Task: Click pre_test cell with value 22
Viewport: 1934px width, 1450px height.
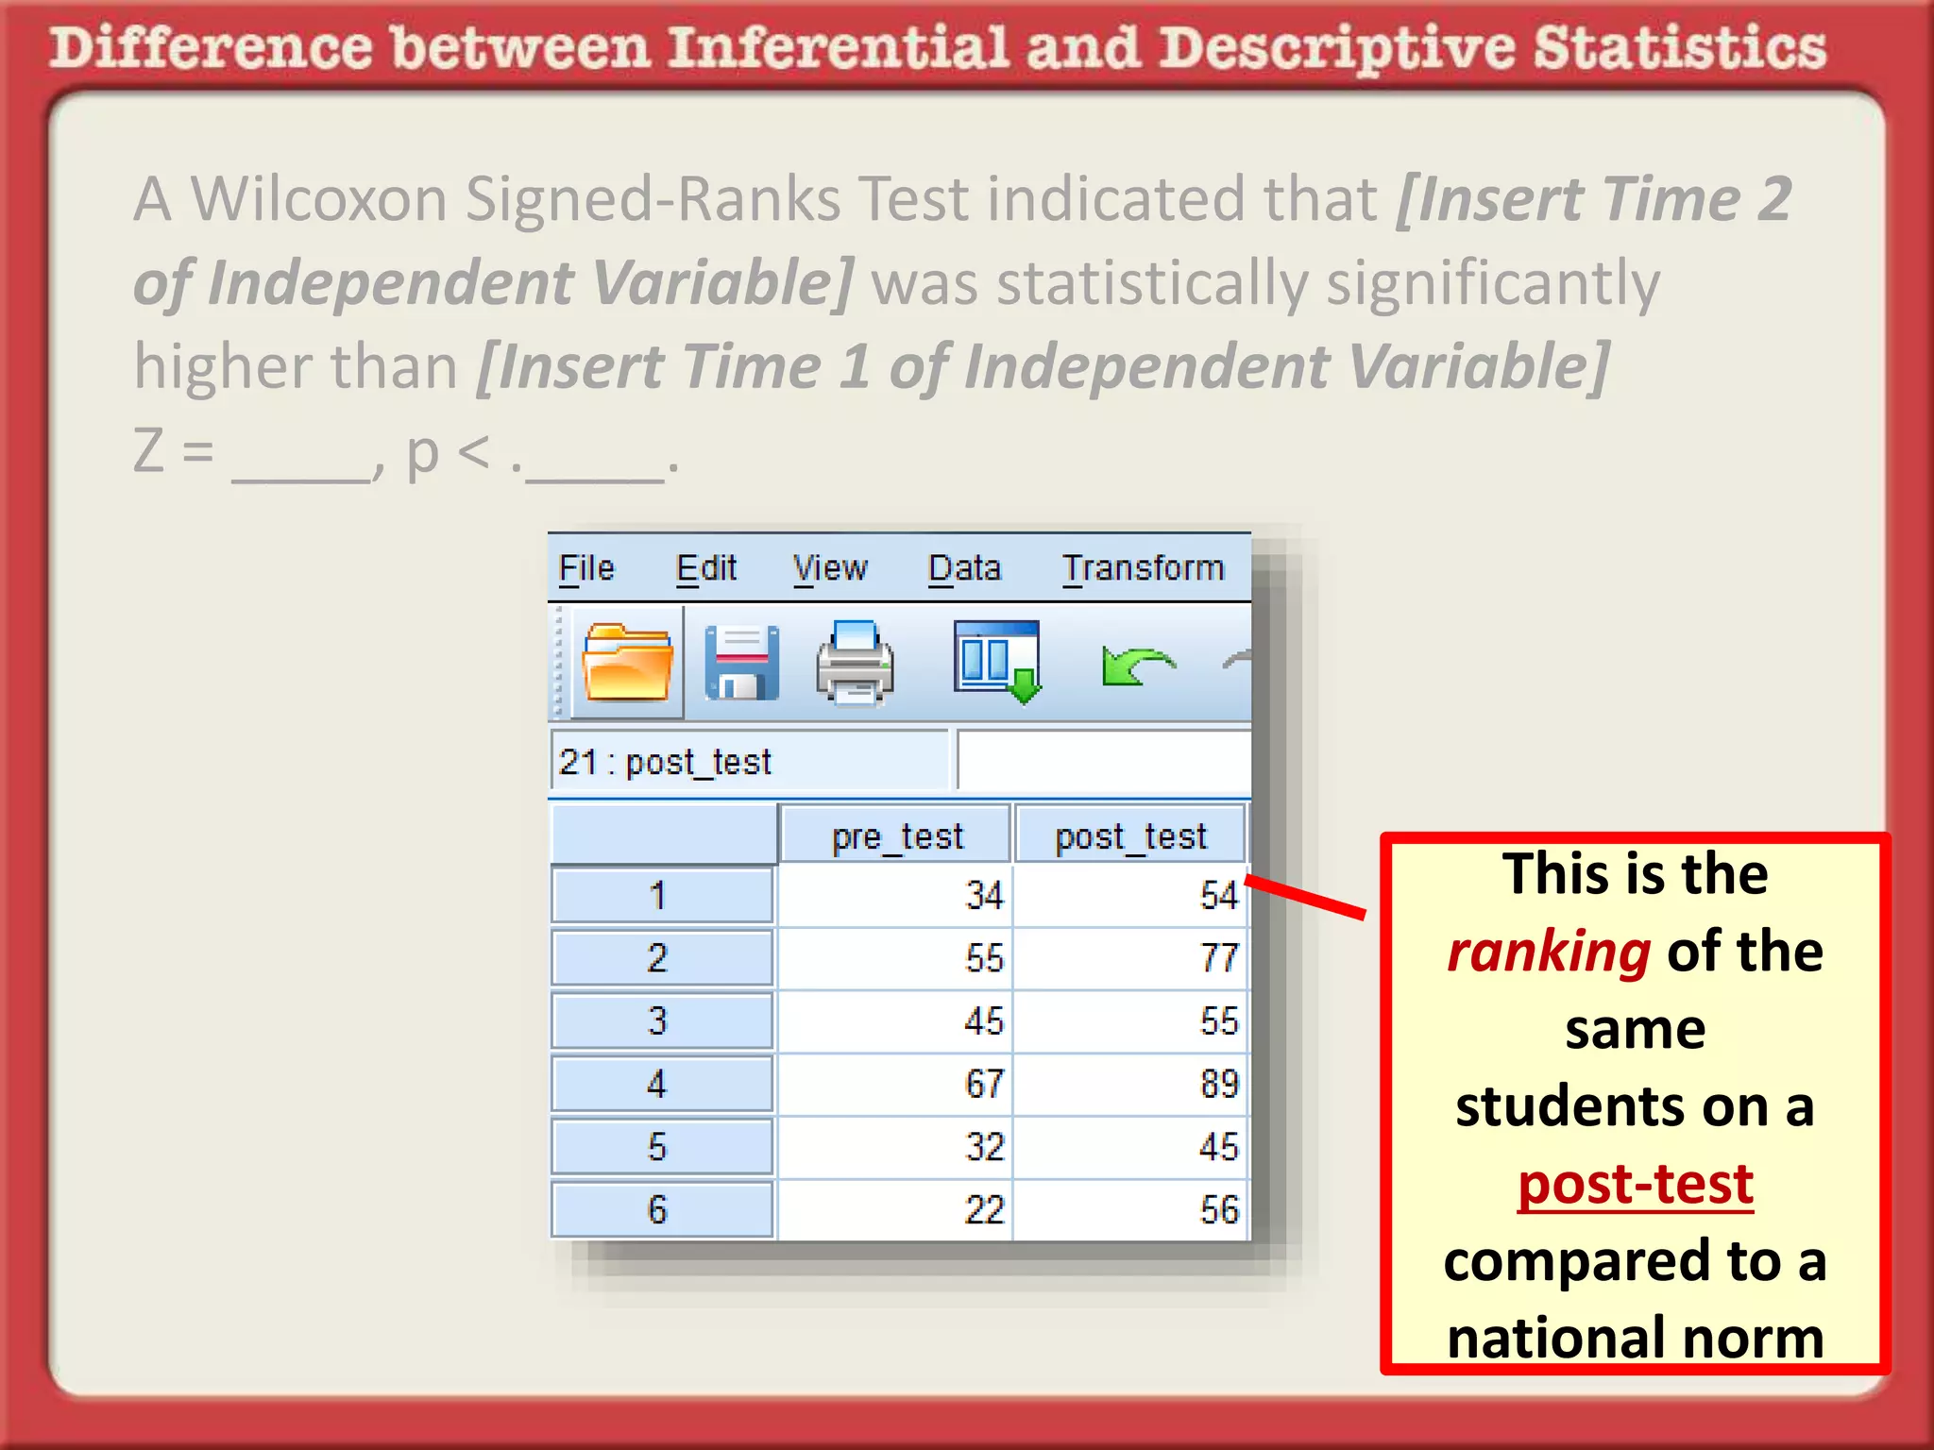Action: (894, 1209)
